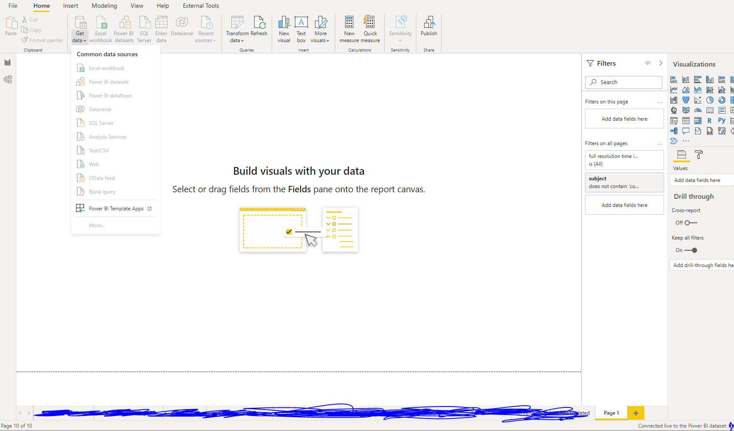
Task: Select the R script visual
Action: 710,121
